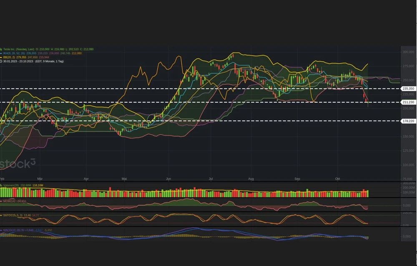Select the 178,220 price level marker
417x266 pixels.
point(408,121)
